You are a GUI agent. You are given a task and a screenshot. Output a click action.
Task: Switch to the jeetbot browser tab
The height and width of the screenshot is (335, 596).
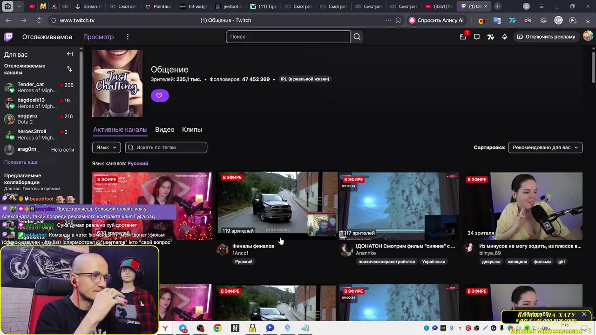click(229, 7)
